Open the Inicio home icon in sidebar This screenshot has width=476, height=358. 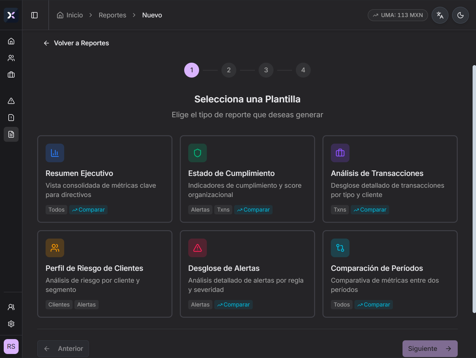pos(11,41)
